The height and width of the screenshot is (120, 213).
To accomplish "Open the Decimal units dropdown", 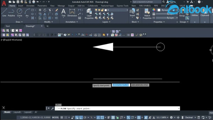I will coord(191,117).
